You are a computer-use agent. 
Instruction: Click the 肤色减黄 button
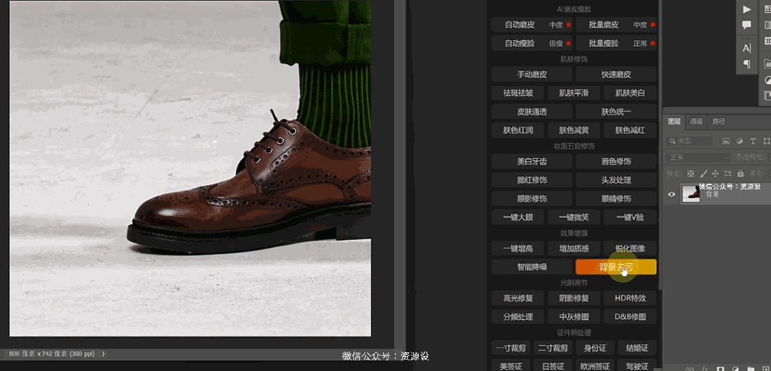pos(574,130)
